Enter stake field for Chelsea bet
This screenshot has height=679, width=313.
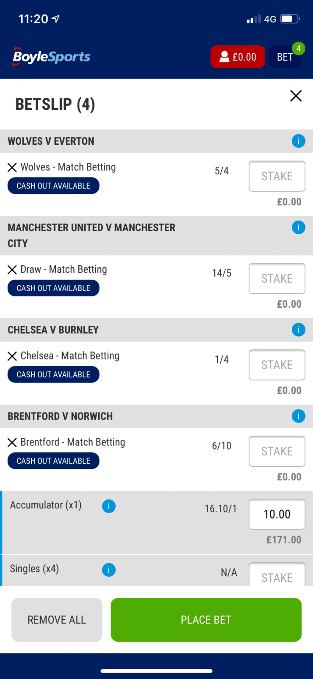[277, 365]
